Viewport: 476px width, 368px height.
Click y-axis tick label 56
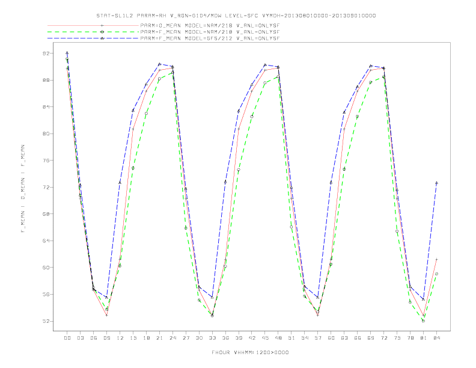[x=46, y=294]
